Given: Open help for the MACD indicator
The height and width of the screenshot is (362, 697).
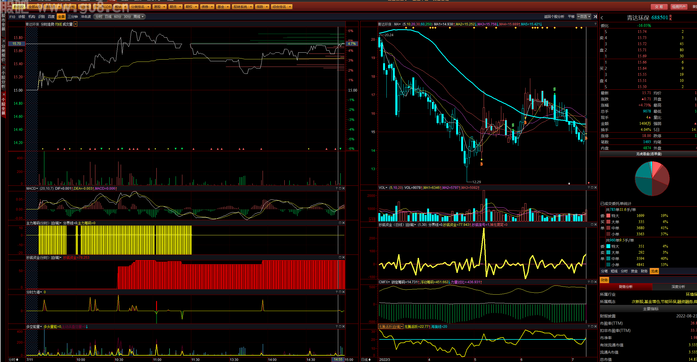Looking at the screenshot, I should [x=337, y=189].
